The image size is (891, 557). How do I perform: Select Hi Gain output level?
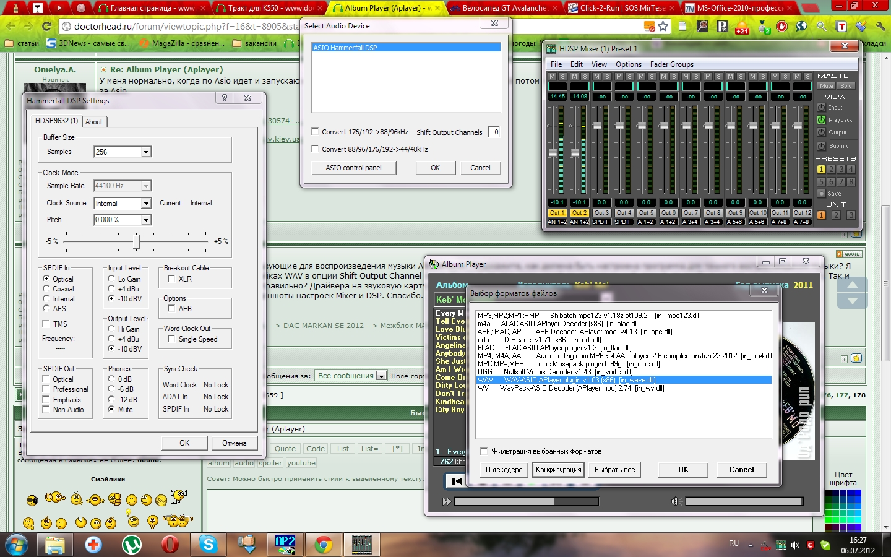pos(111,329)
